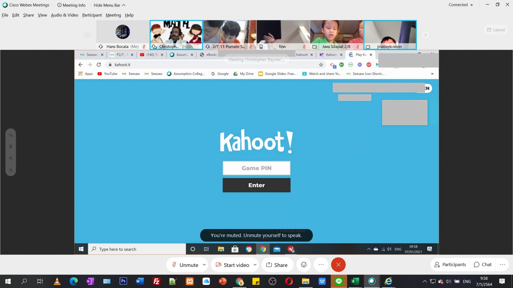The image size is (513, 288).
Task: Click ENG language indicator in system tray
Action: click(x=467, y=281)
